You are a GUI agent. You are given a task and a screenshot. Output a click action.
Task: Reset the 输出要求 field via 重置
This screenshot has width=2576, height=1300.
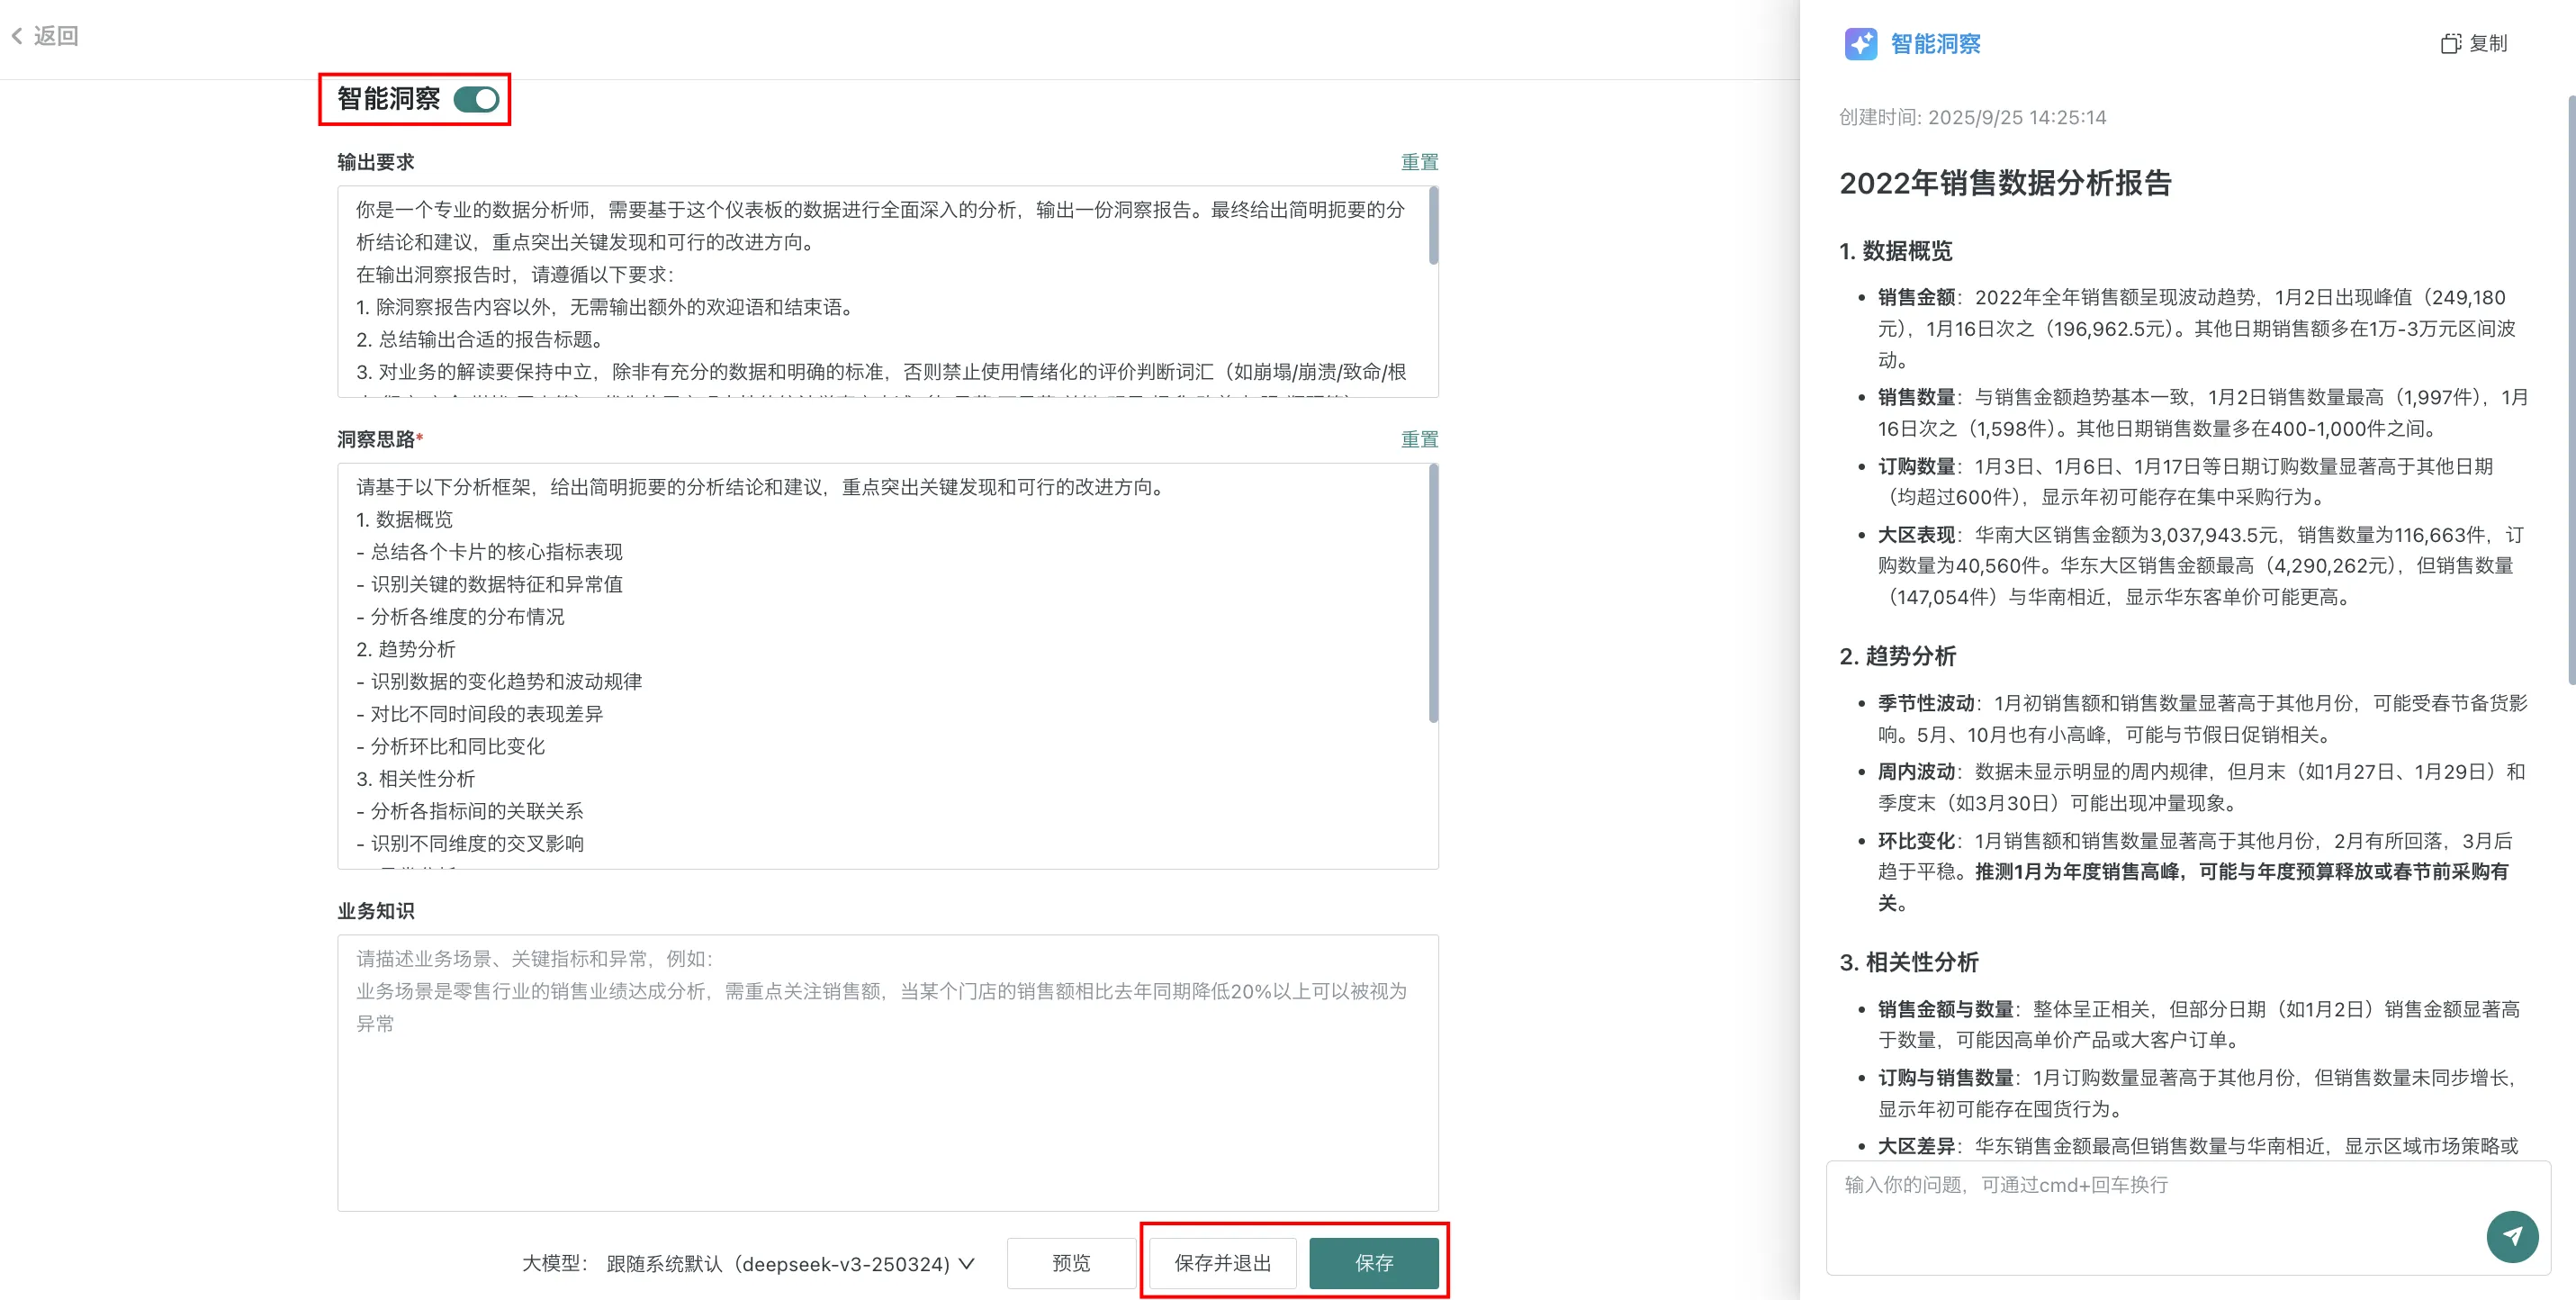[1418, 162]
